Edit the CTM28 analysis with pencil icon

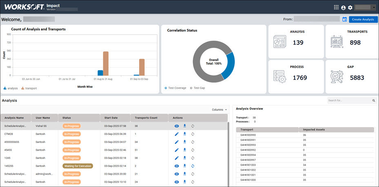tap(177, 134)
